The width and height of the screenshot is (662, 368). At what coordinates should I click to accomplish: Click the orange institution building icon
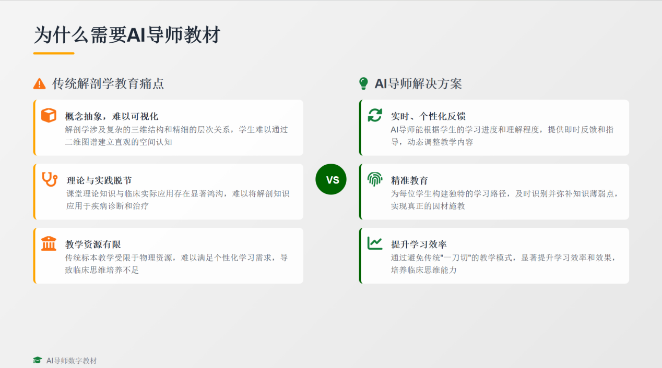point(49,243)
